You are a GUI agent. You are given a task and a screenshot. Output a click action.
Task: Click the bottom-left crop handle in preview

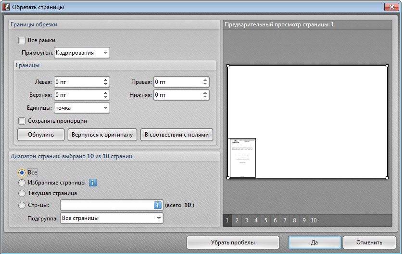coord(228,178)
